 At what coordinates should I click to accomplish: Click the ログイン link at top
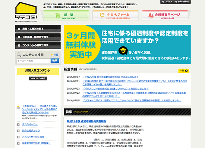coord(167,1)
